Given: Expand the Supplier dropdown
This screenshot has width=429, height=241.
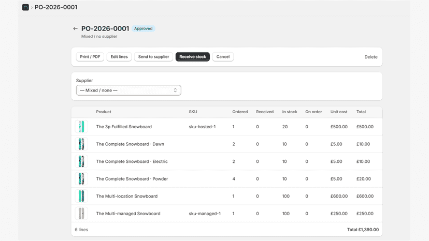Looking at the screenshot, I should (128, 90).
